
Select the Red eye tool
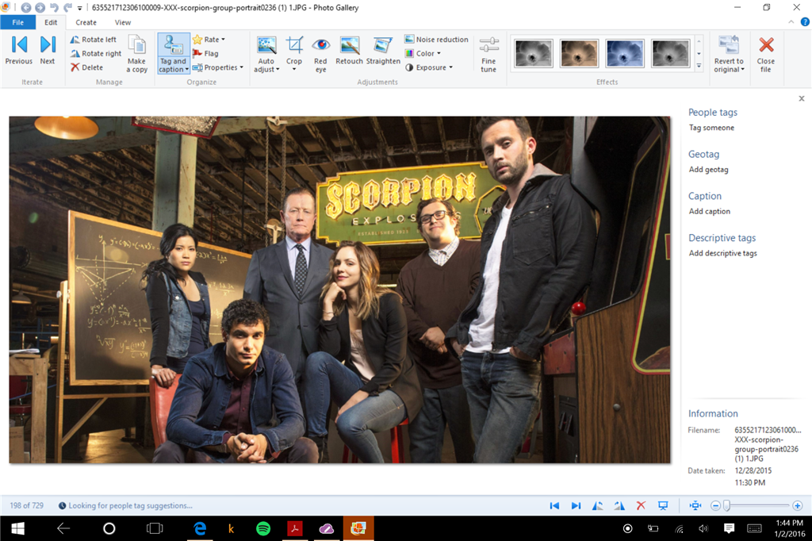click(320, 54)
